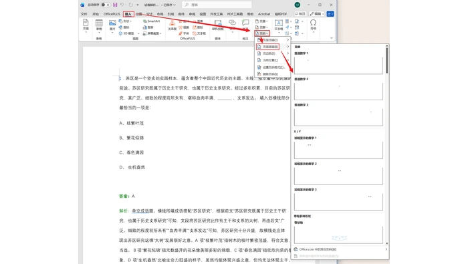
Task: Click the purple Save icon
Action: (x=115, y=5)
